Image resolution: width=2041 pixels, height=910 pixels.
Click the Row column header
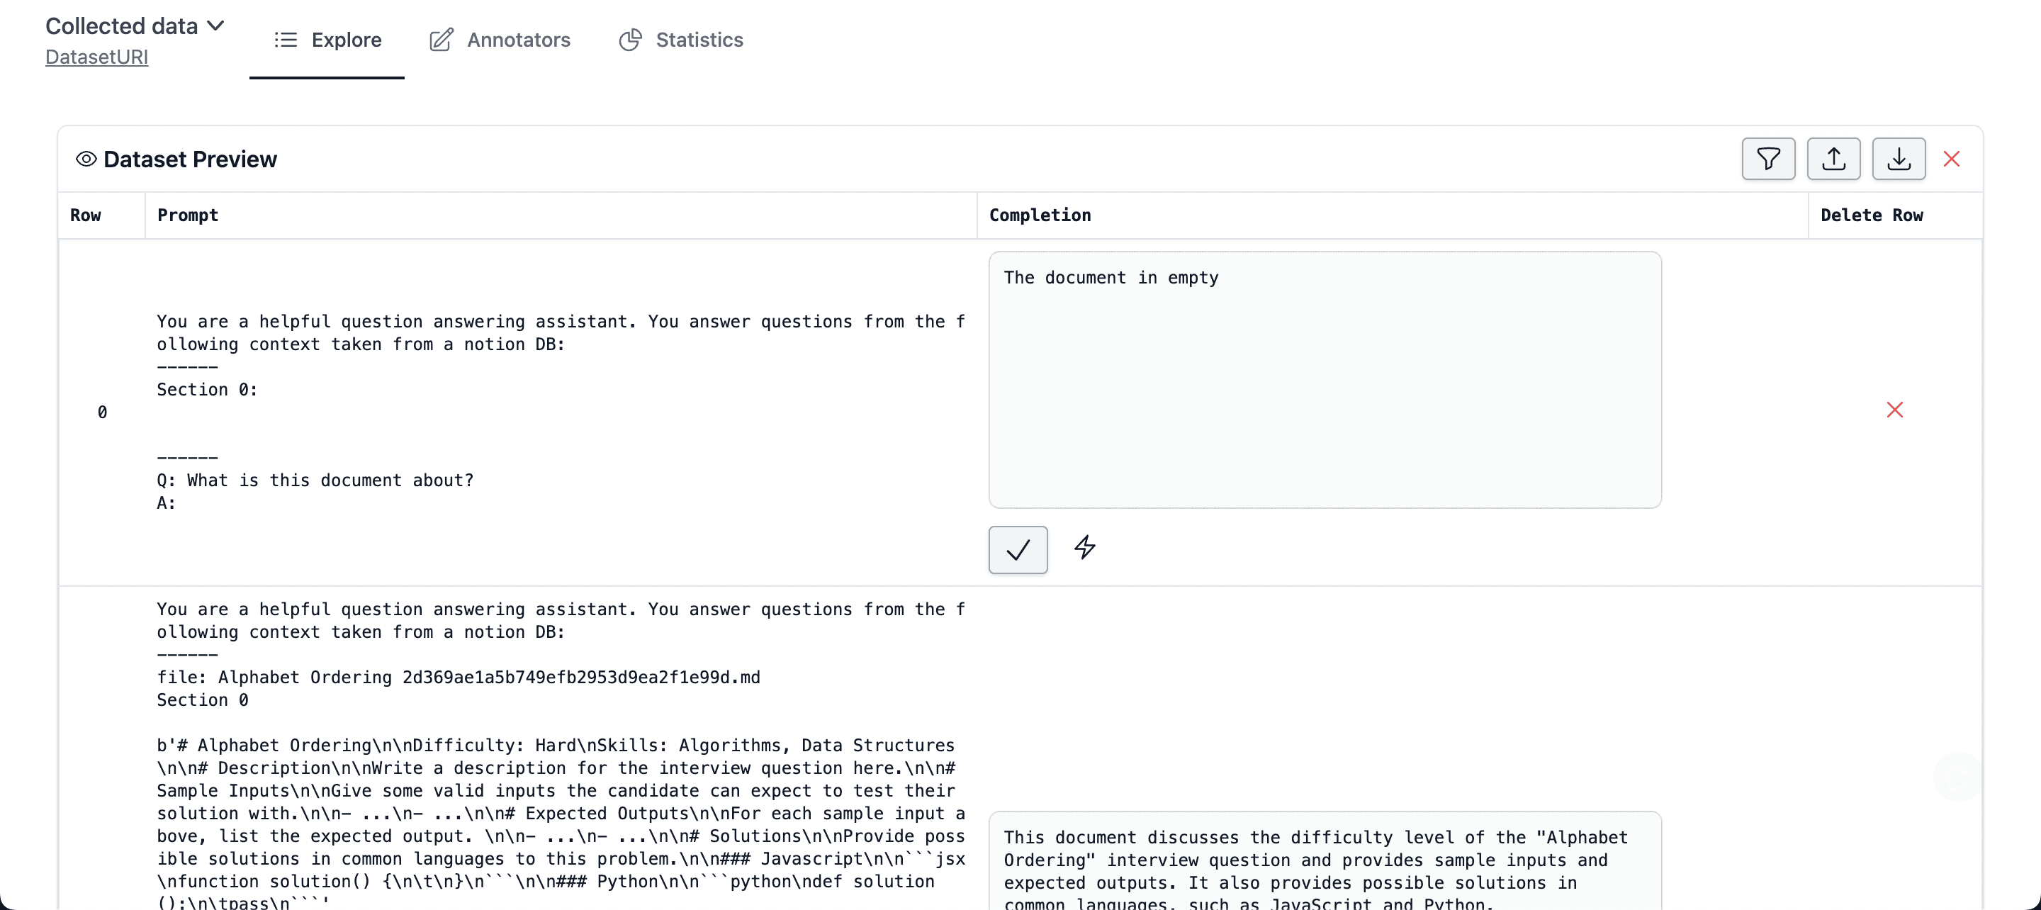pos(86,215)
